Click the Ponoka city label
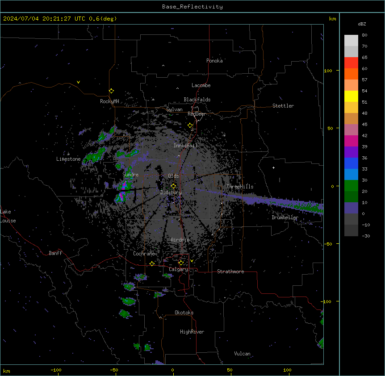The height and width of the screenshot is (376, 385). tap(214, 61)
